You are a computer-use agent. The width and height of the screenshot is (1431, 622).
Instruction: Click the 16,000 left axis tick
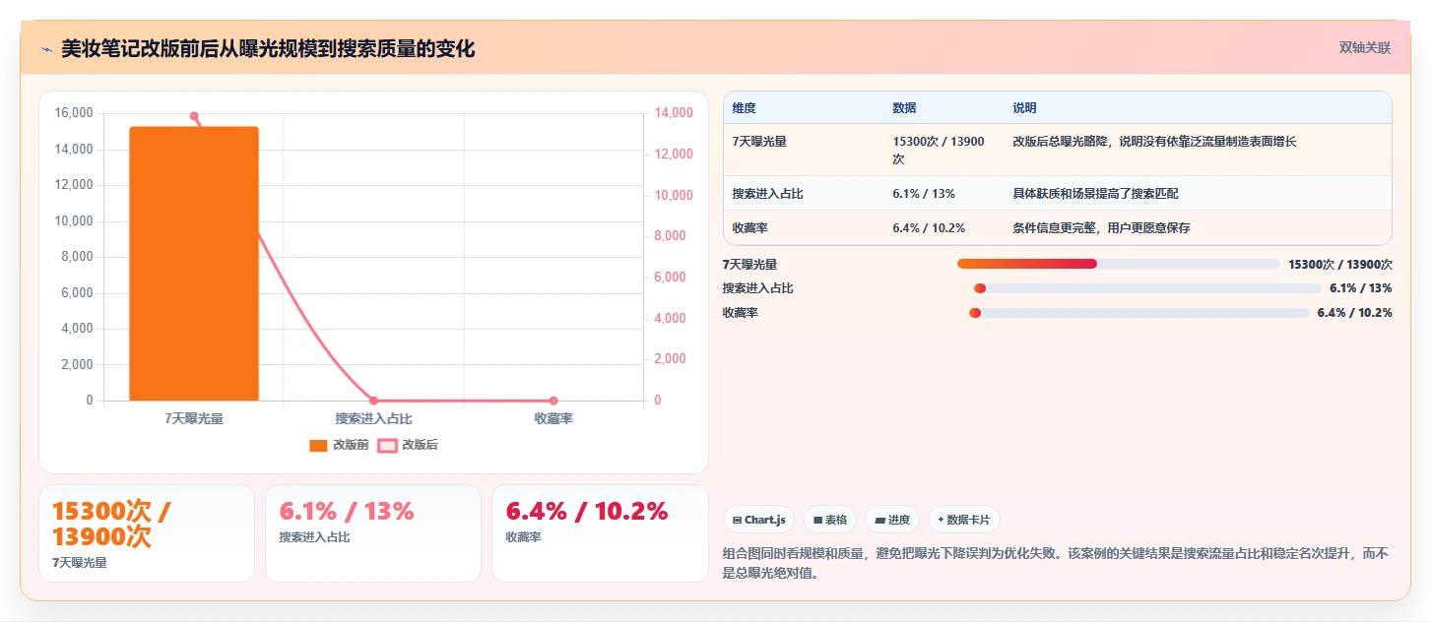75,113
